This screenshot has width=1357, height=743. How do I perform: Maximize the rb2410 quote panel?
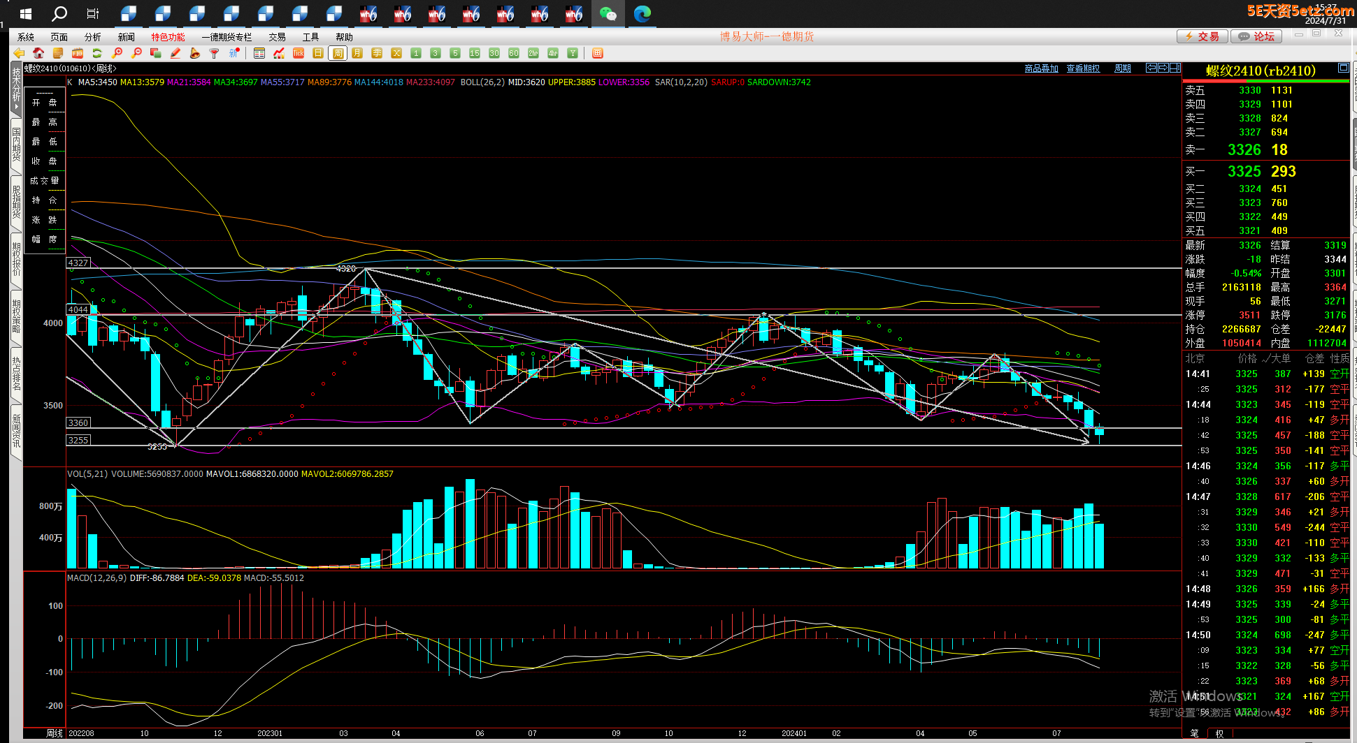(1343, 68)
